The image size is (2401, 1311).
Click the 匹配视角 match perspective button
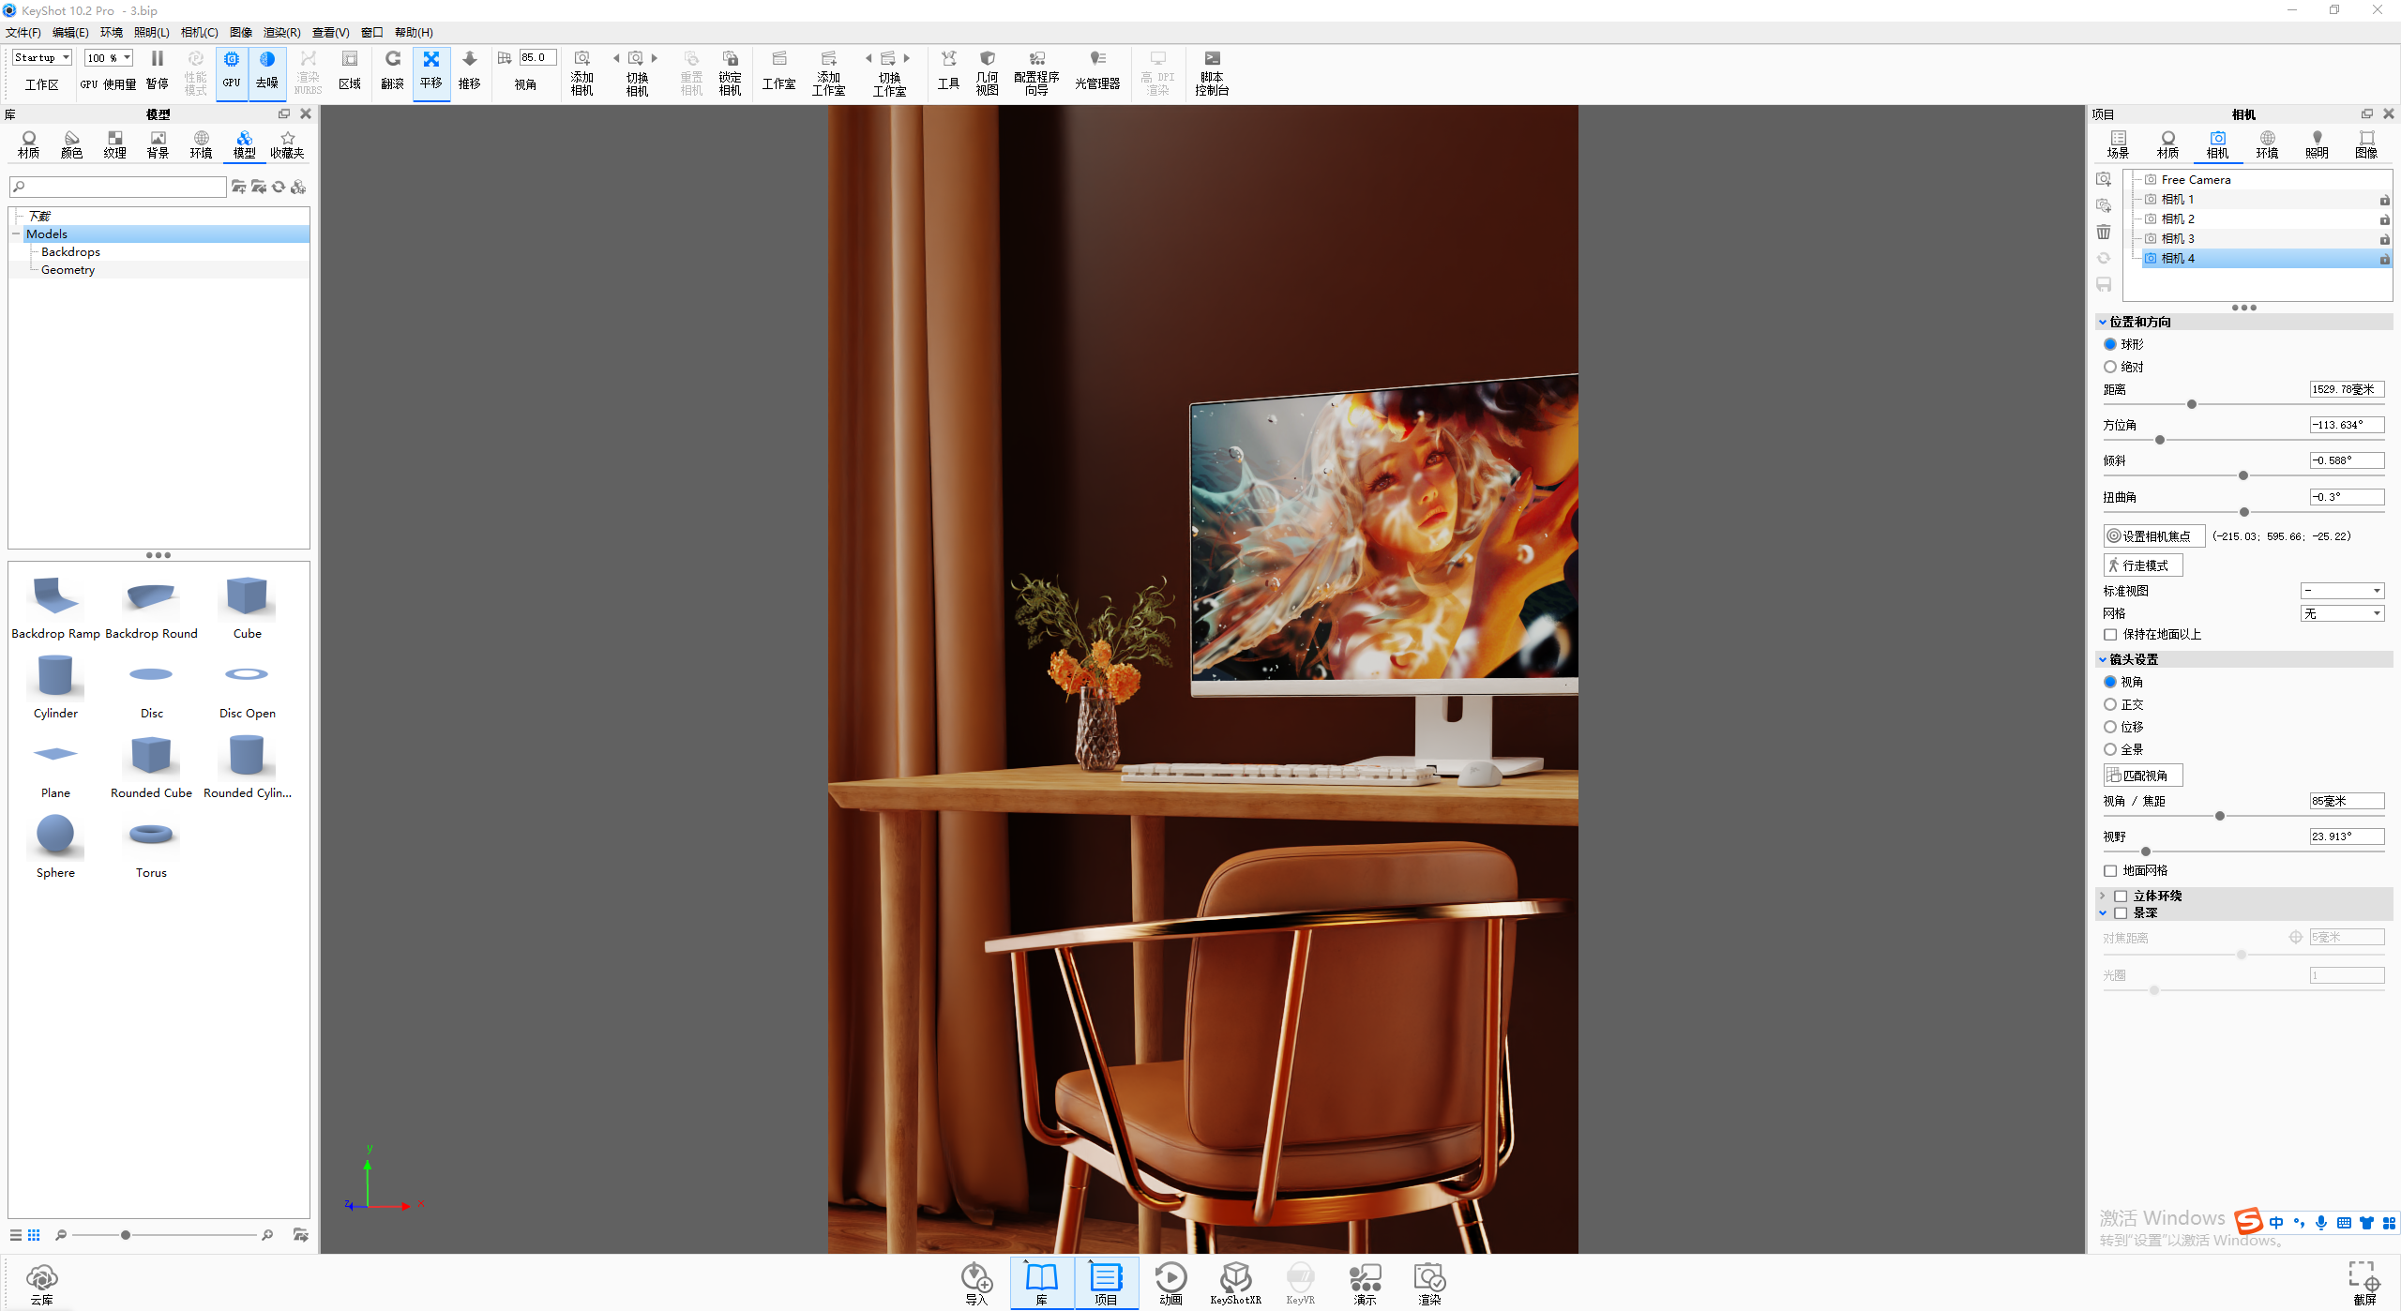(x=2143, y=776)
